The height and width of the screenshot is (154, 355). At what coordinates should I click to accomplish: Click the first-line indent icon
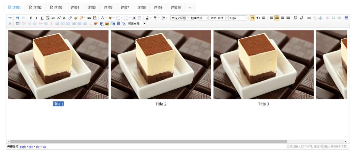point(264,18)
